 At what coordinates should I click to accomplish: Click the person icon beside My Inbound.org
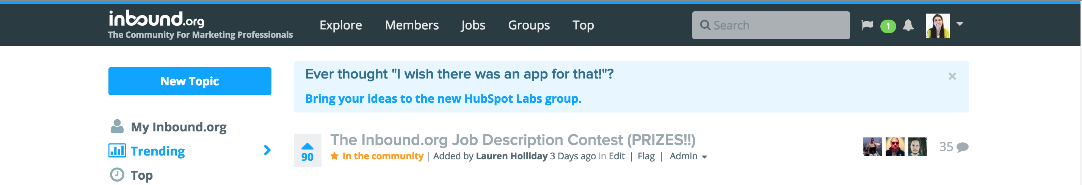(117, 126)
